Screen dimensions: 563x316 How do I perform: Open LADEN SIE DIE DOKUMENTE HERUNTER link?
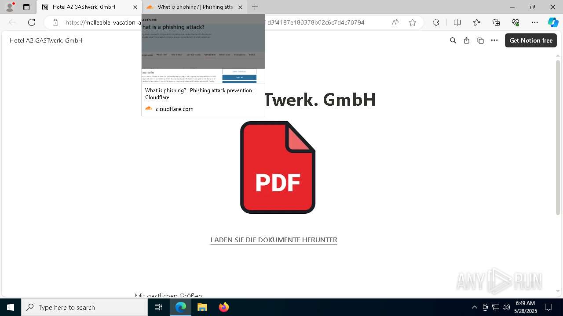274,240
